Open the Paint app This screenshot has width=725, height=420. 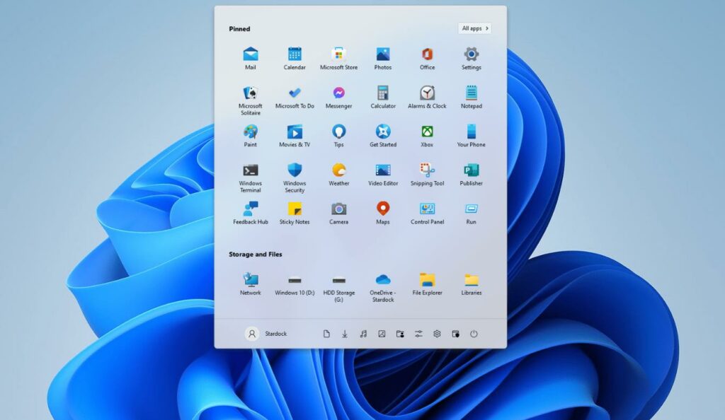(250, 136)
